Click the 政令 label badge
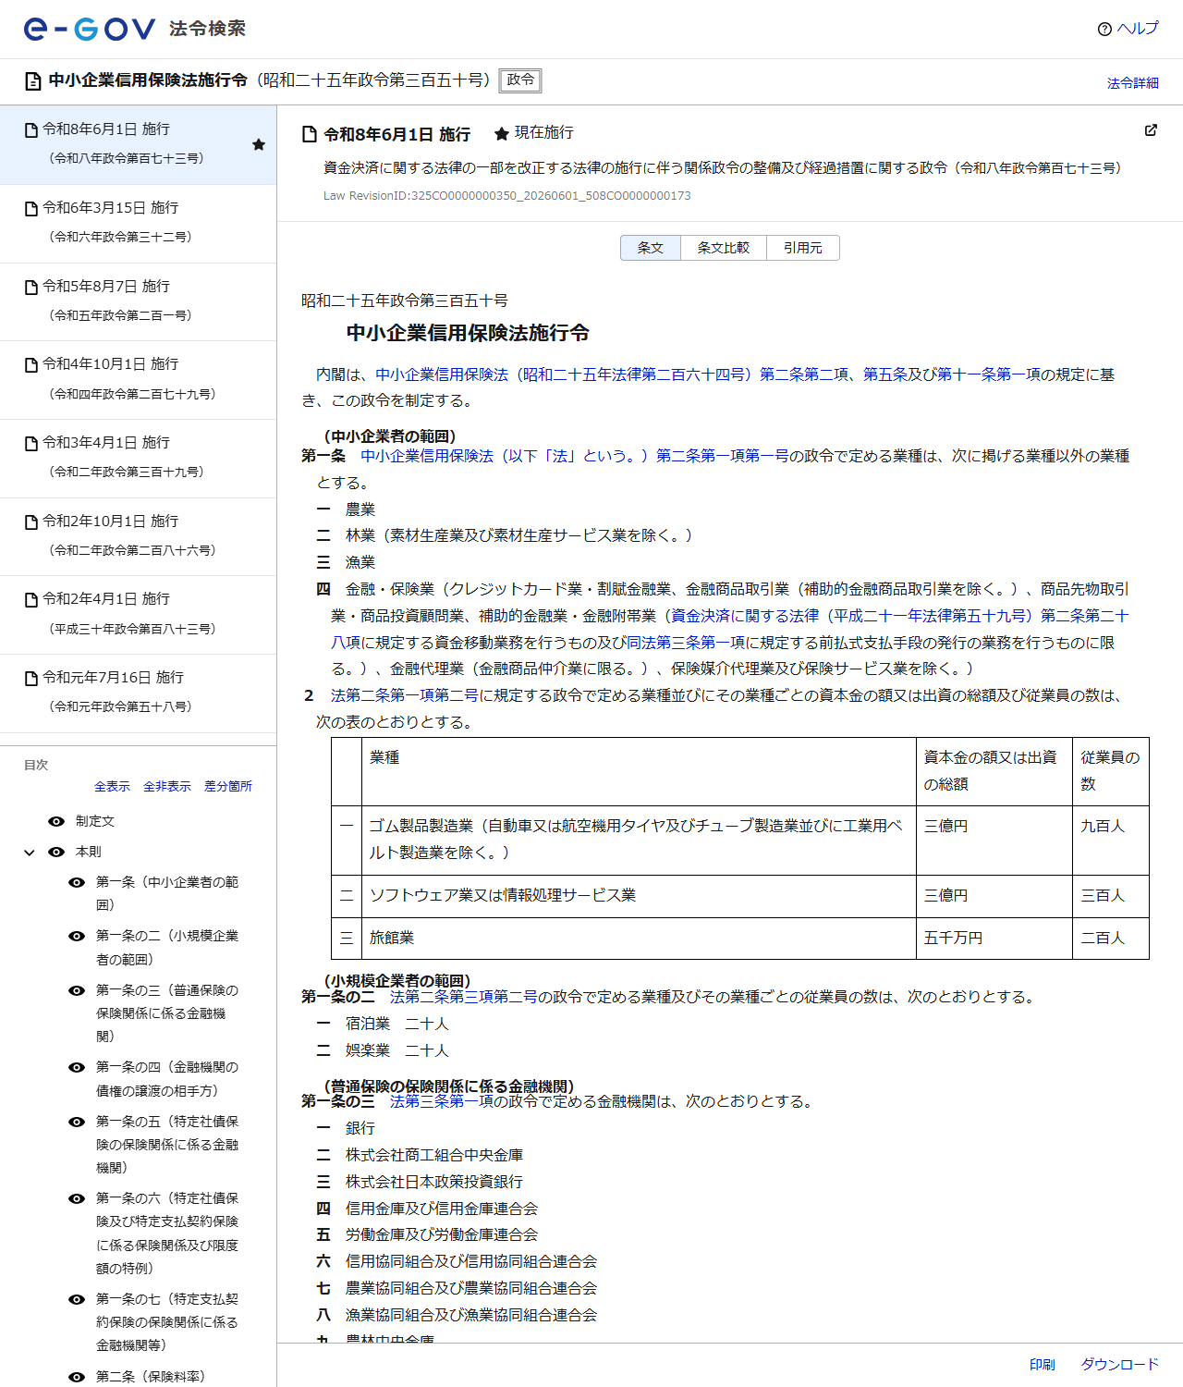1183x1387 pixels. pos(520,80)
